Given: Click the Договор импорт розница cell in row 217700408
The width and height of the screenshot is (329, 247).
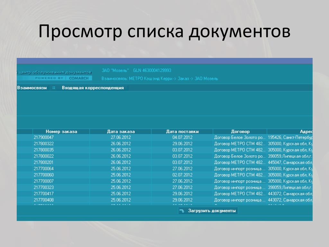Looking at the screenshot, I should point(240,200).
